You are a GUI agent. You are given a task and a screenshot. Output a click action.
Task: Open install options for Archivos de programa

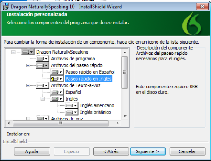pyautogui.click(x=42, y=59)
